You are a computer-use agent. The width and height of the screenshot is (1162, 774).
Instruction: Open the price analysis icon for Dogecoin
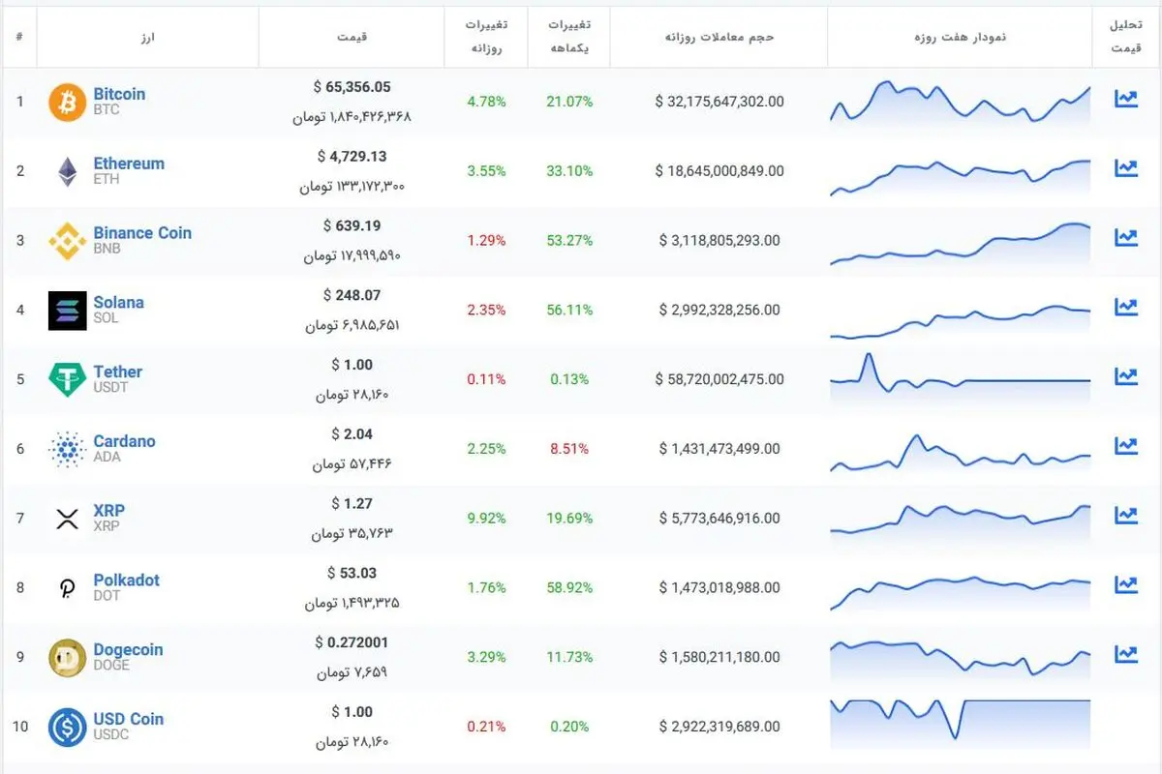pyautogui.click(x=1126, y=654)
